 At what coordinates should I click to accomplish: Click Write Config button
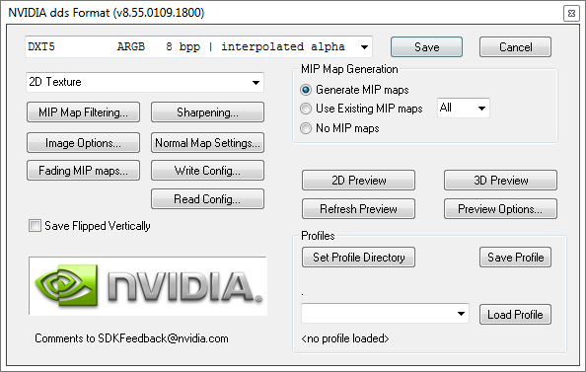pyautogui.click(x=207, y=171)
